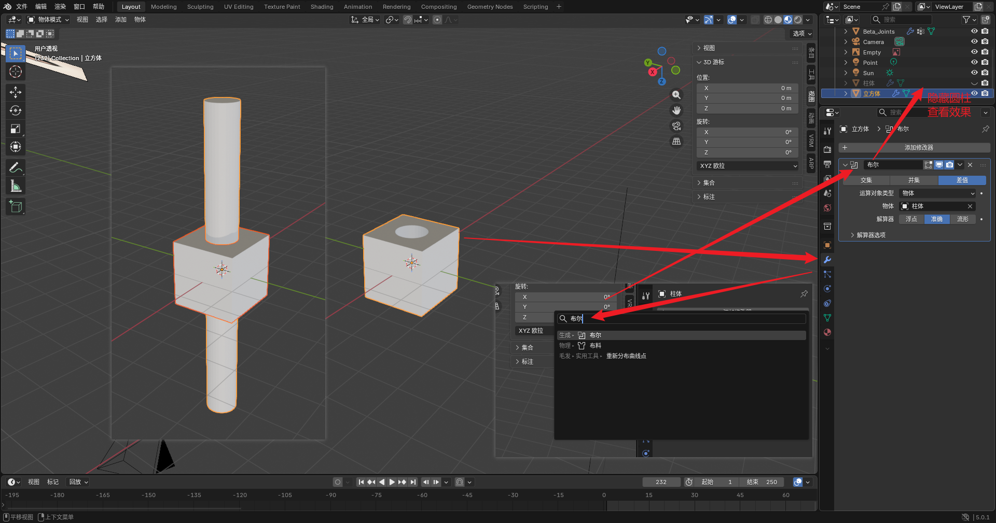The image size is (996, 523).
Task: Expand Beta_Joints in outliner
Action: click(846, 31)
